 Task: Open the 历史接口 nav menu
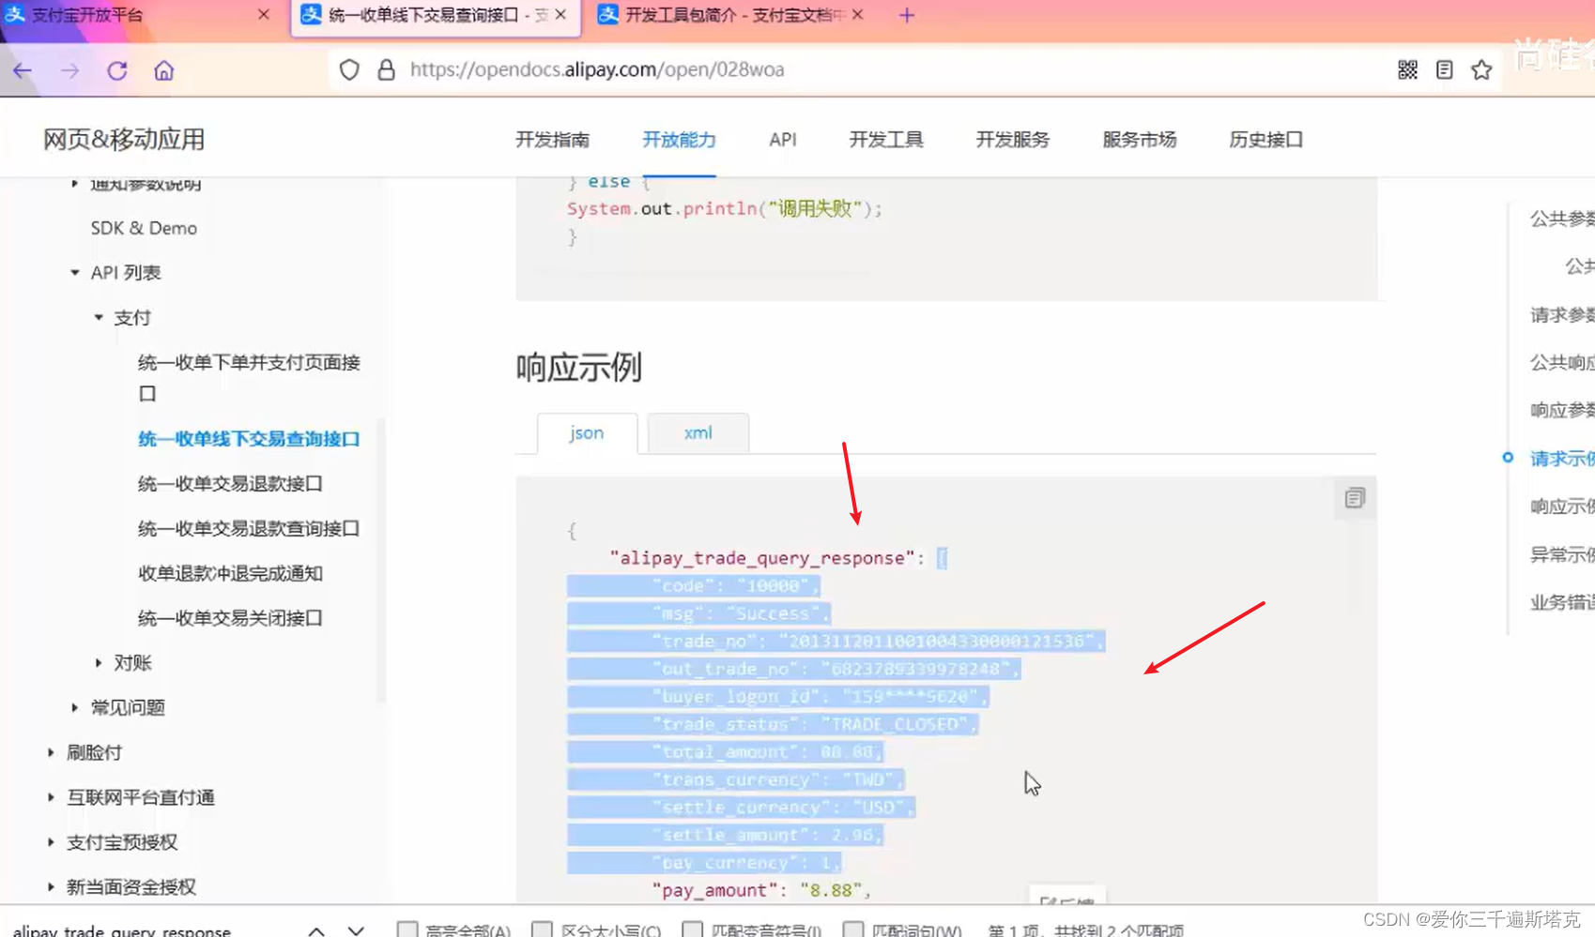point(1266,140)
